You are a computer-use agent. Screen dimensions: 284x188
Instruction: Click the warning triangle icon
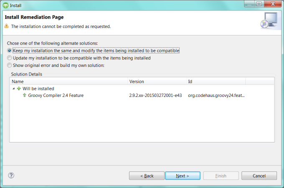pyautogui.click(x=7, y=26)
